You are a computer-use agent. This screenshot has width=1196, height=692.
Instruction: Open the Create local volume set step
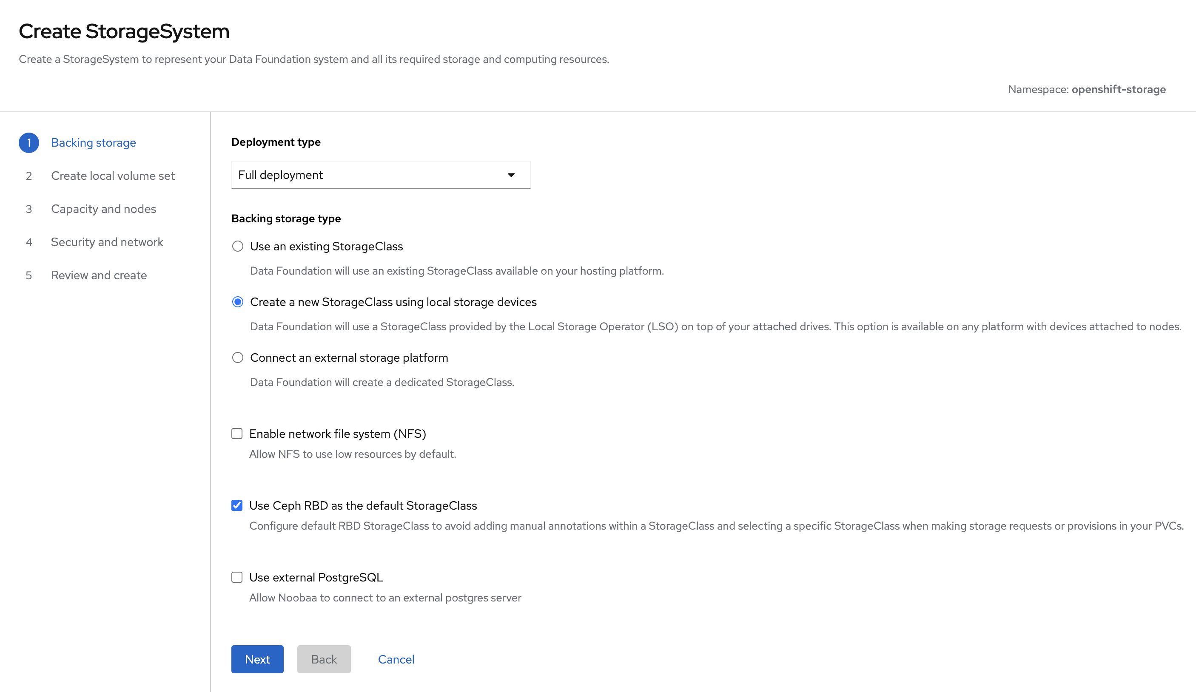click(112, 176)
